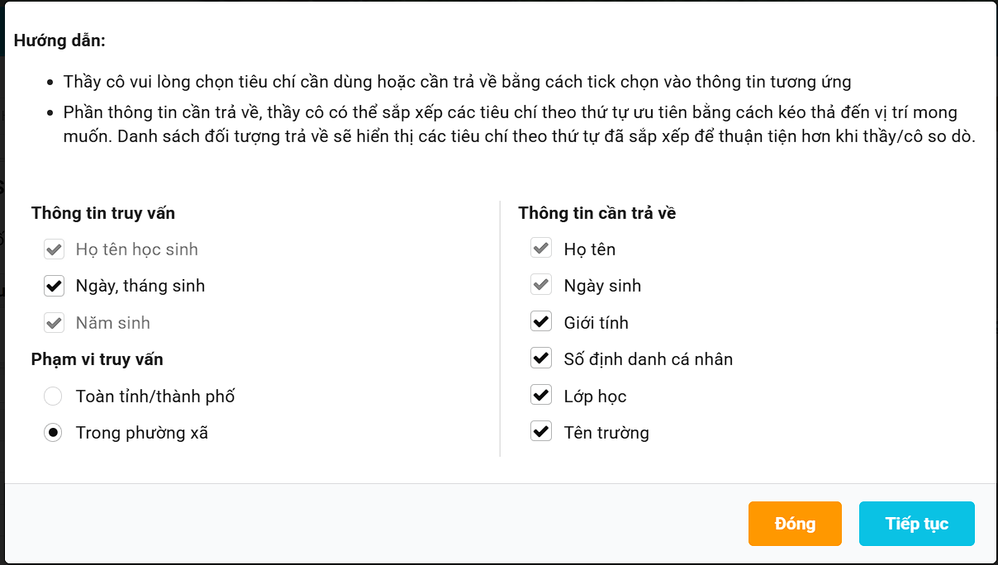The image size is (998, 565).
Task: Disable the 'Lớp học' return field
Action: (541, 396)
